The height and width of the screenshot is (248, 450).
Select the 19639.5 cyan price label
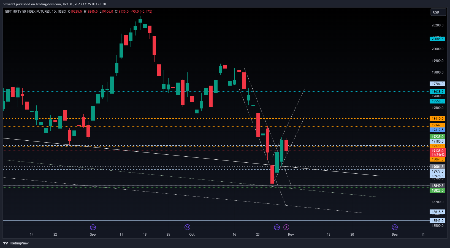coord(437,92)
